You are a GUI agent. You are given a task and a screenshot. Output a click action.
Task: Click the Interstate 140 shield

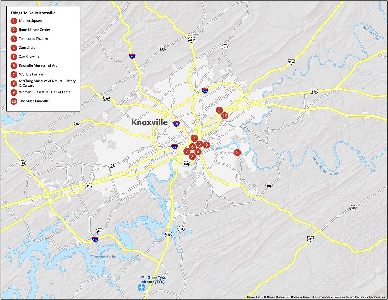click(95, 239)
